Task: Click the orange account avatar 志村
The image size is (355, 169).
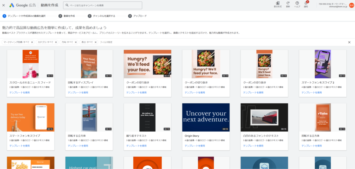Action: click(x=351, y=5)
